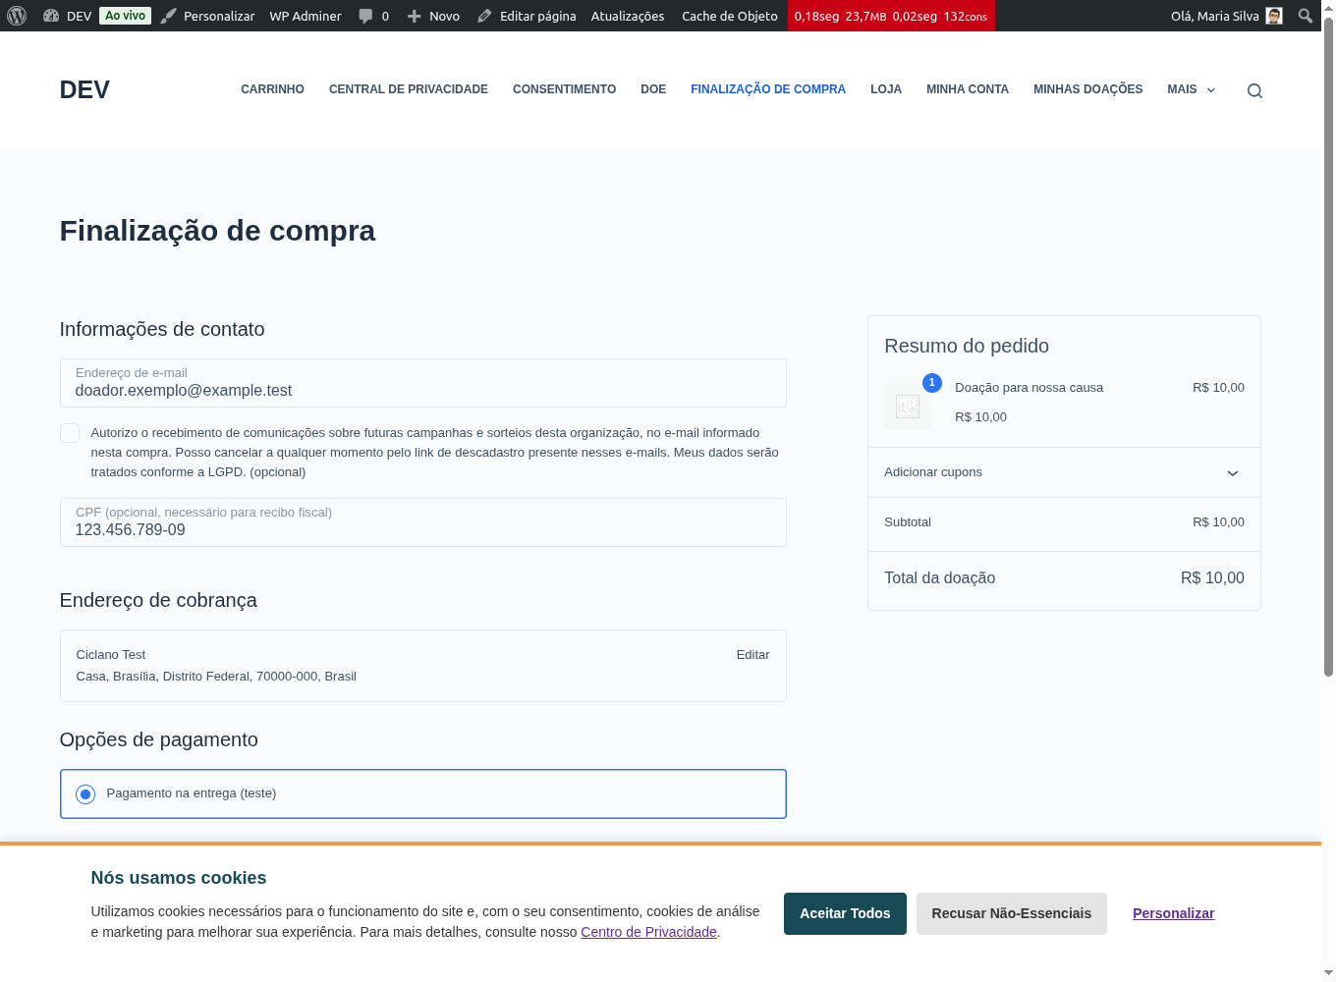
Task: Click the donation product placeholder thumbnail
Action: click(x=908, y=407)
